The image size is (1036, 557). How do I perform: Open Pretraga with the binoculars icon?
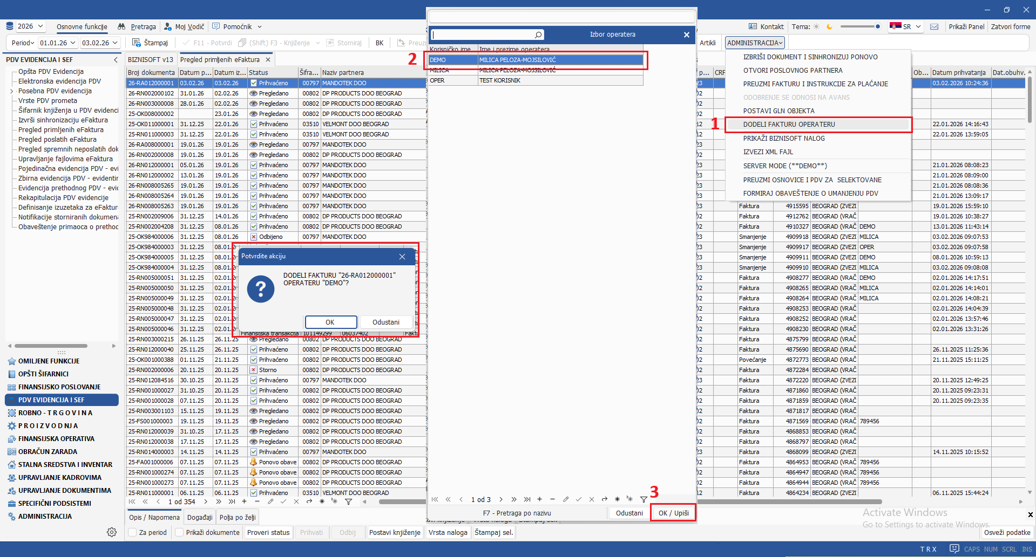coord(121,26)
